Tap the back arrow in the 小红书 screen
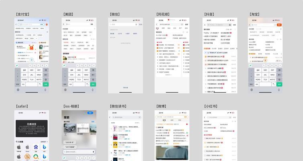303x161 pixels. [205, 118]
